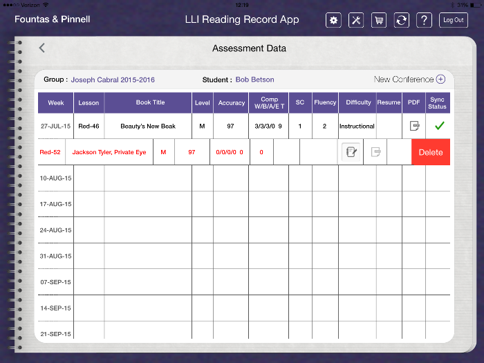Tap greyed PDF icon in Red-52 row

coord(375,152)
